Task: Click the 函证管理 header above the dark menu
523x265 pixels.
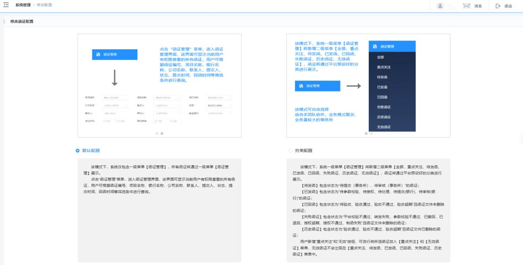Action: pyautogui.click(x=392, y=46)
